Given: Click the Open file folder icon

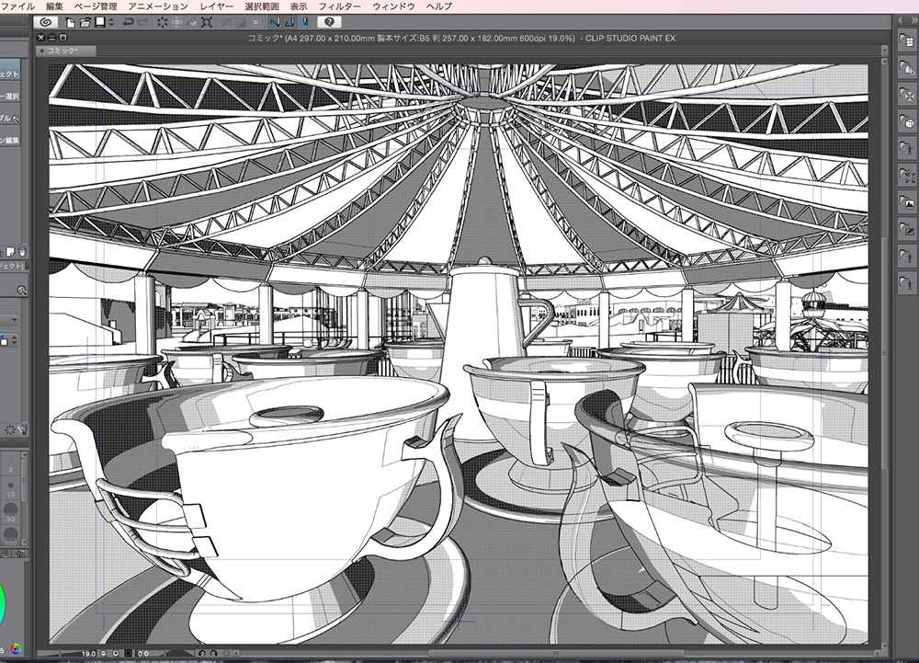Looking at the screenshot, I should click(x=85, y=22).
